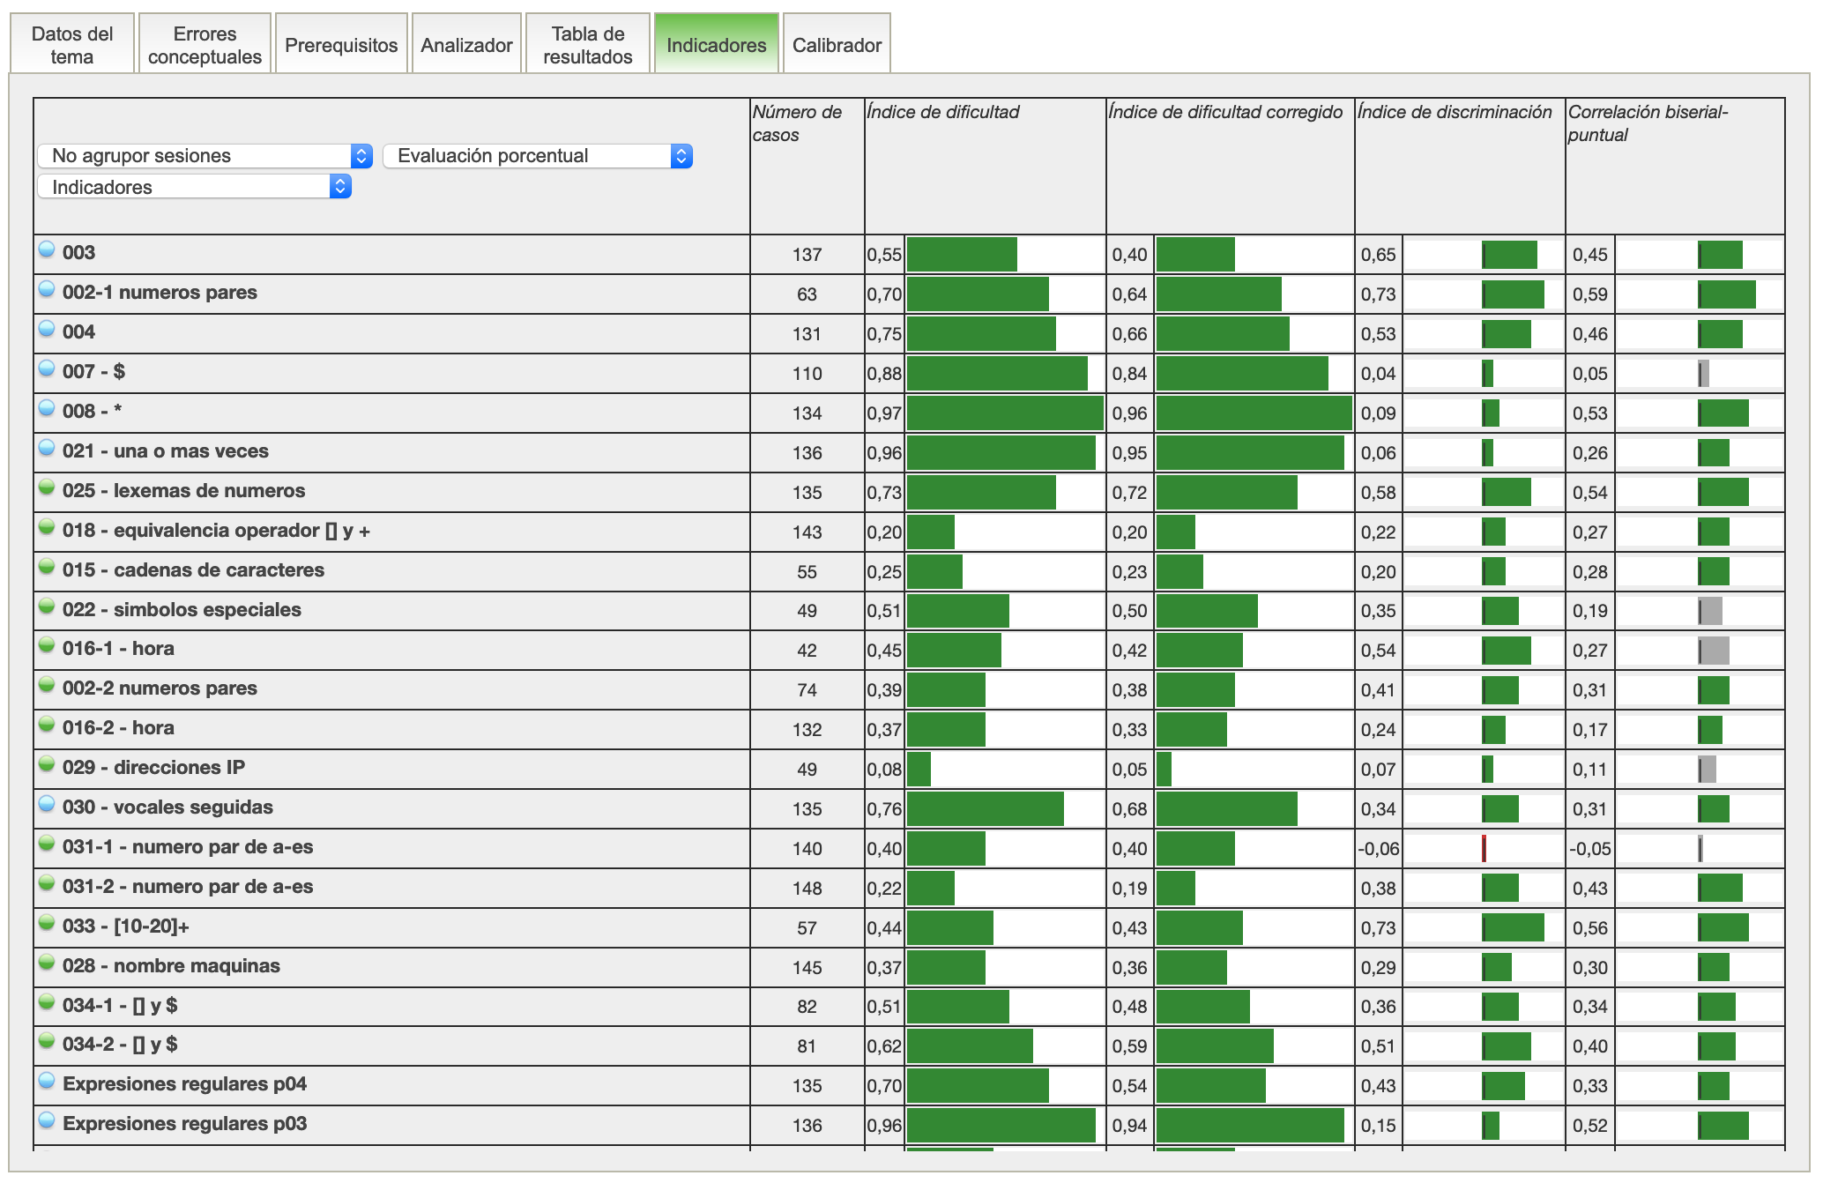Image resolution: width=1823 pixels, height=1183 pixels.
Task: Click Expresiones regulares p03 label
Action: 184,1124
